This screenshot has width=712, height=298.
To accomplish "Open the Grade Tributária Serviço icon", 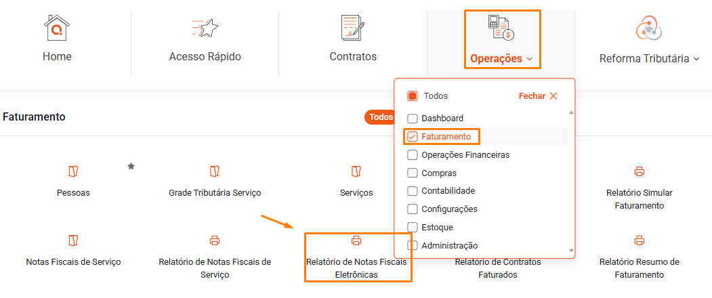I will point(215,172).
